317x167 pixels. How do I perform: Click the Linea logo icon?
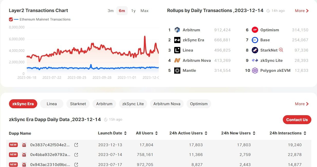click(177, 50)
